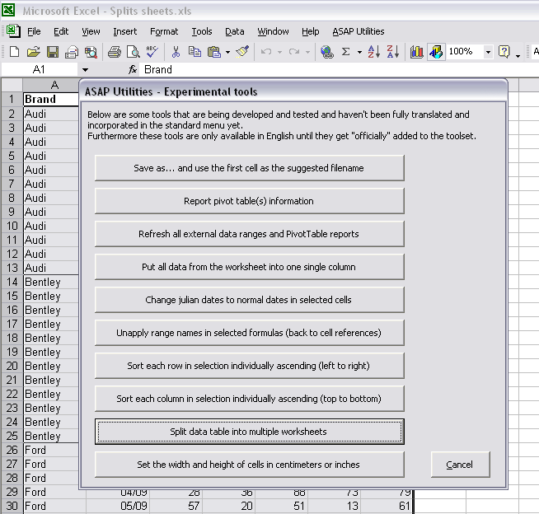Click the Sort Descending Z-A icon

point(393,52)
